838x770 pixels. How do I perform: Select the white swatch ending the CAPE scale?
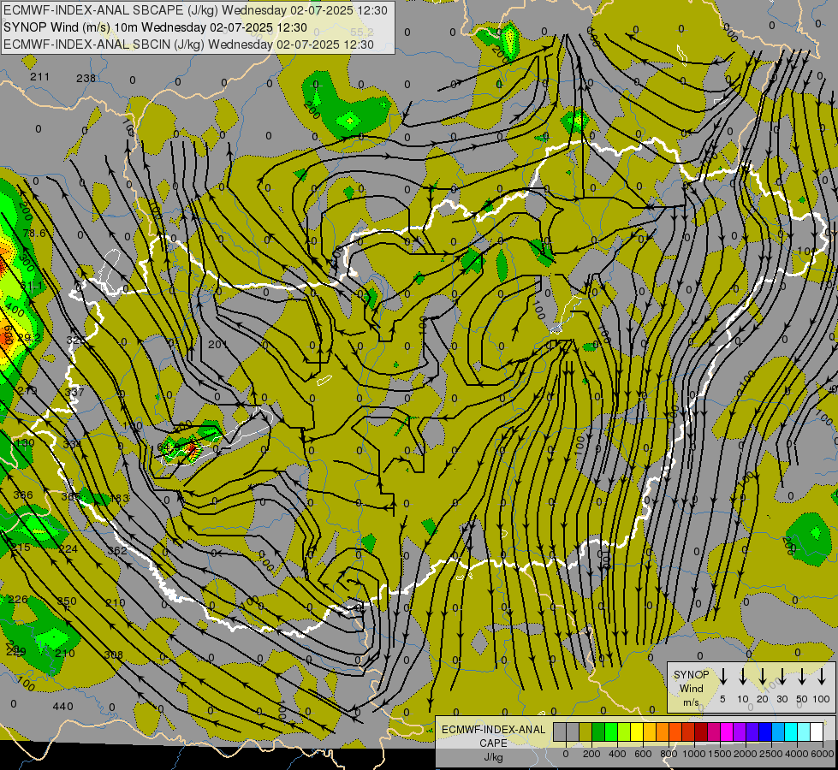tap(816, 731)
